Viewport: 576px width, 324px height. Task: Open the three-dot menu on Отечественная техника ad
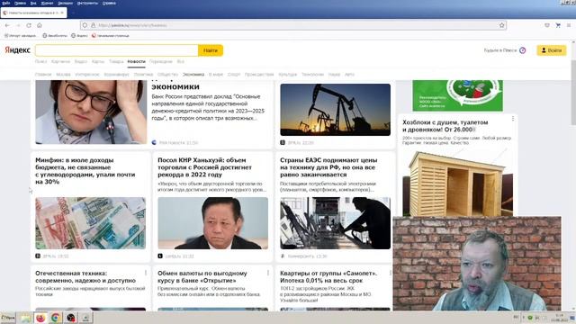pyautogui.click(x=146, y=273)
